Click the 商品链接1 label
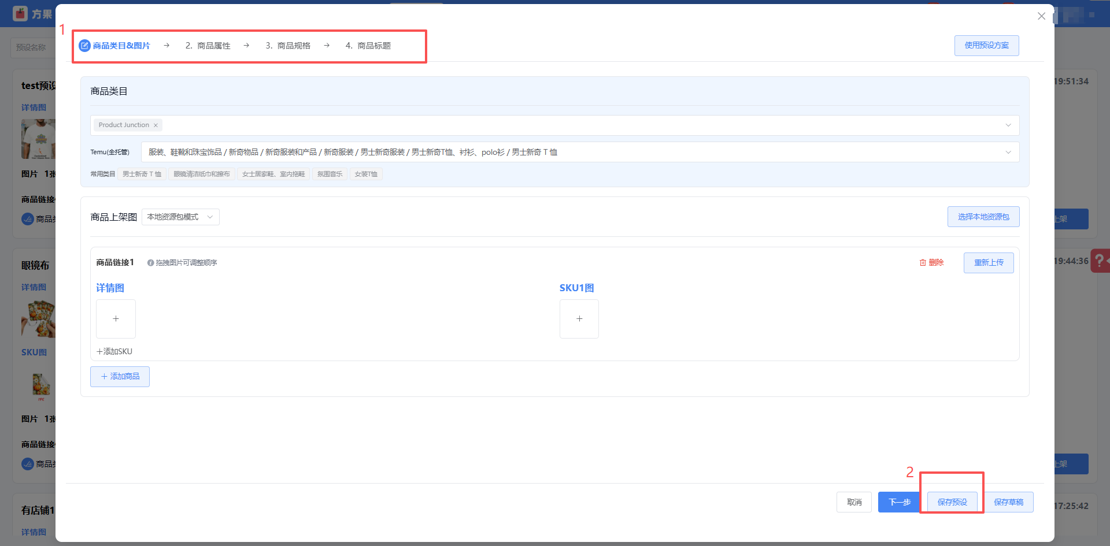Image resolution: width=1110 pixels, height=546 pixels. pyautogui.click(x=115, y=263)
